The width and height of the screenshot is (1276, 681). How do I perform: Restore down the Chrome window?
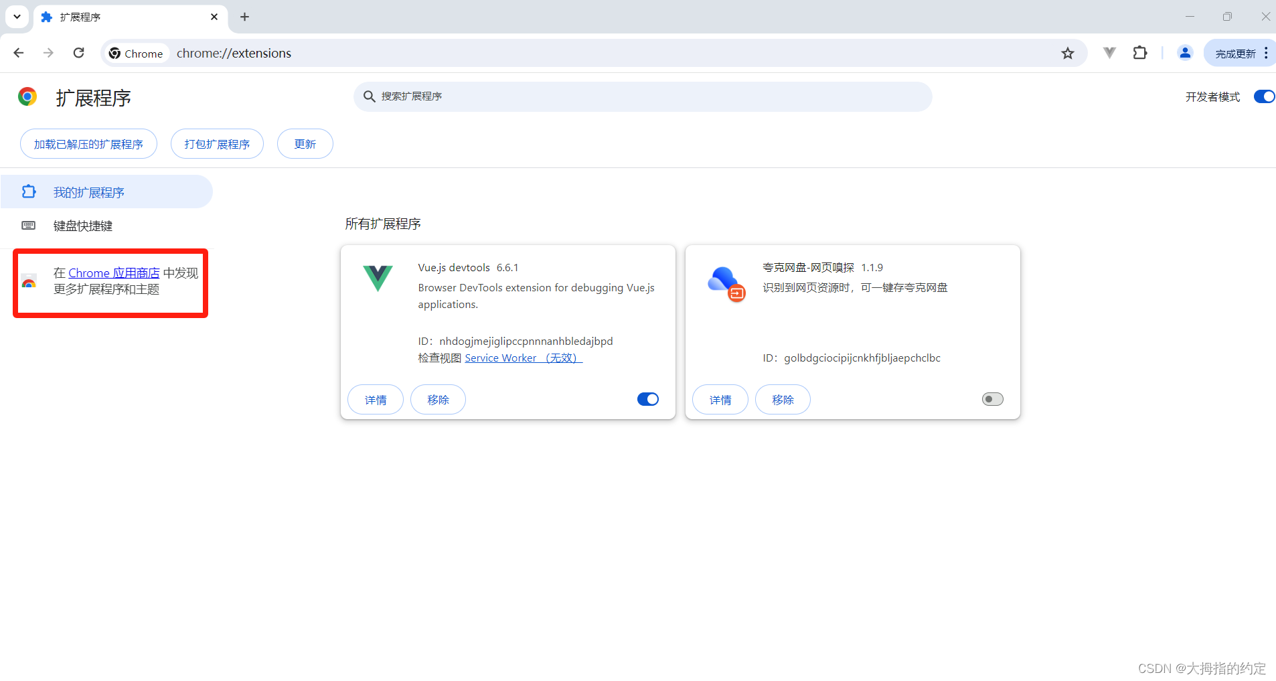1227,17
